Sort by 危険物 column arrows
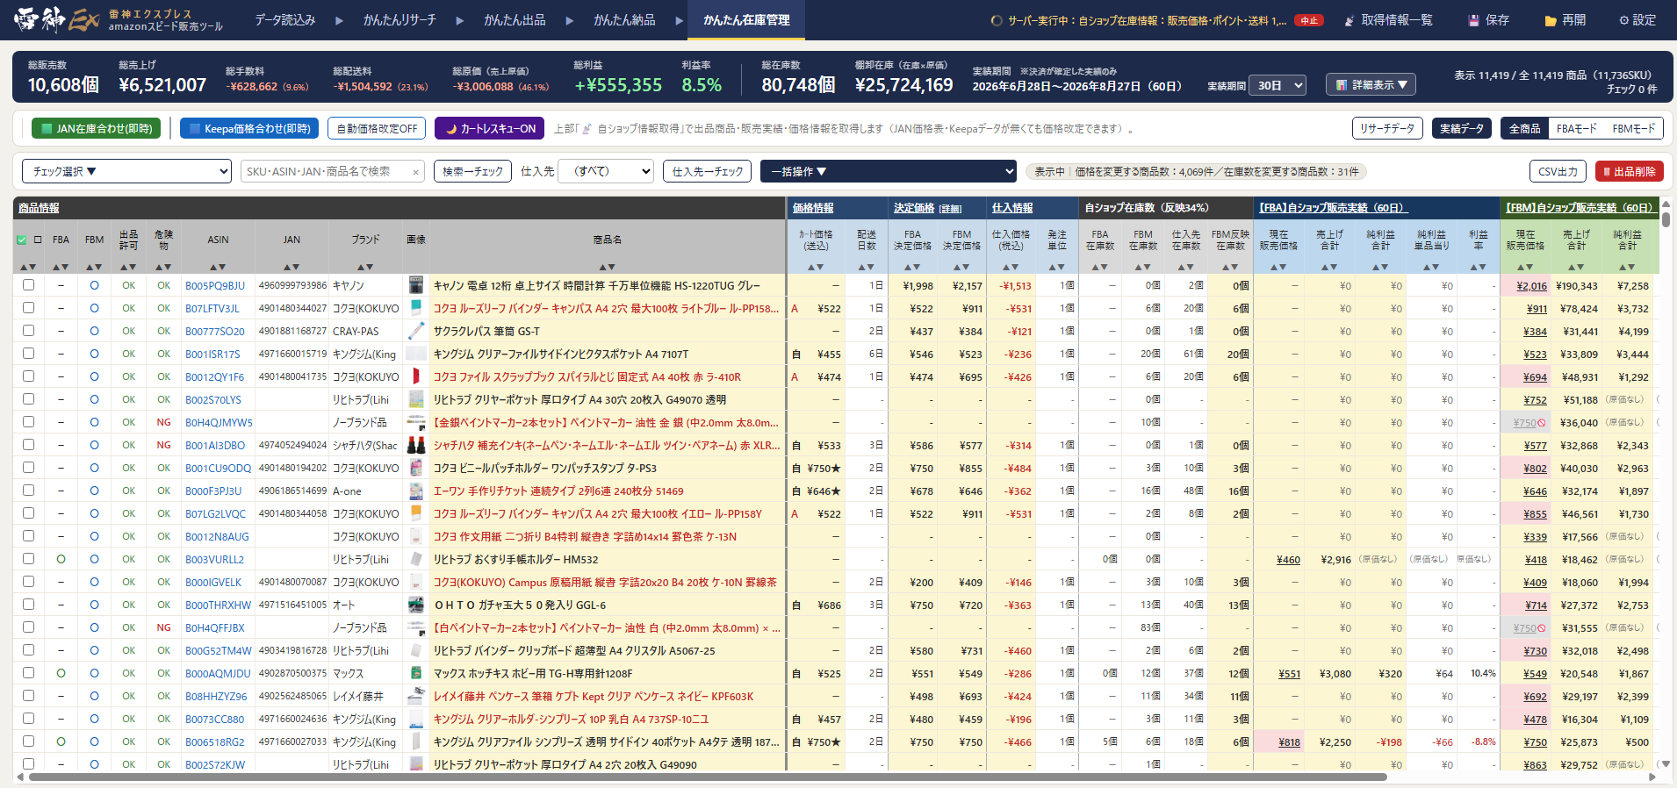Image resolution: width=1677 pixels, height=788 pixels. [x=163, y=267]
